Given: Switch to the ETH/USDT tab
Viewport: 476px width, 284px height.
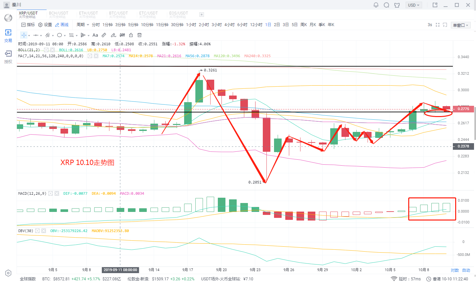Looking at the screenshot, I should click(89, 15).
